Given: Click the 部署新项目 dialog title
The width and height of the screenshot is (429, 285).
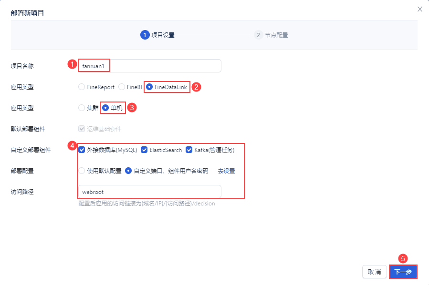Looking at the screenshot, I should coord(27,13).
